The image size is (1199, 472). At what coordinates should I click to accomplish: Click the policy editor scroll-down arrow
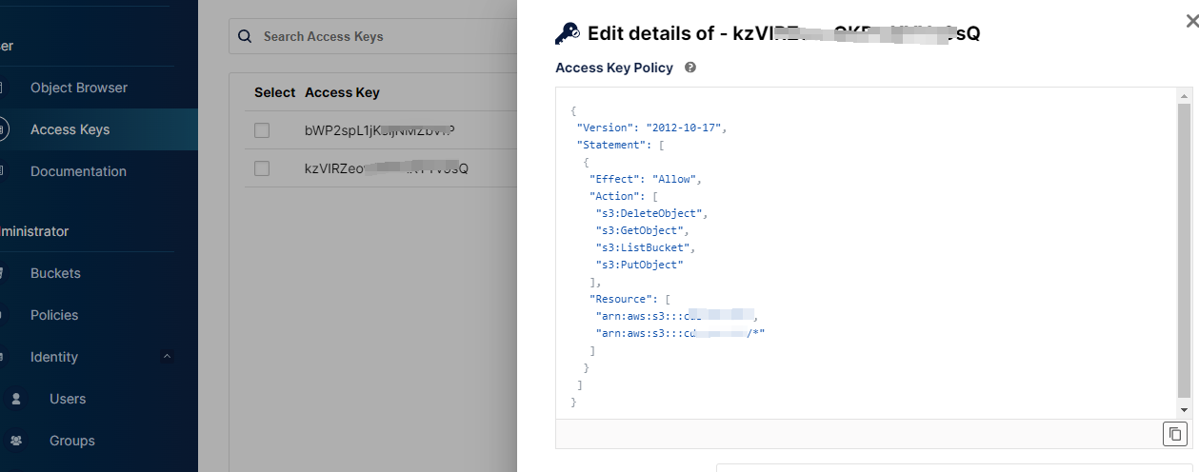pyautogui.click(x=1185, y=410)
